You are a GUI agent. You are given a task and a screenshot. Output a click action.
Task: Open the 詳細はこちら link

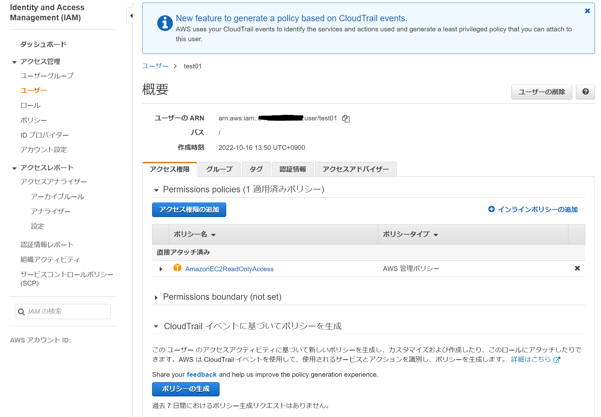click(531, 359)
